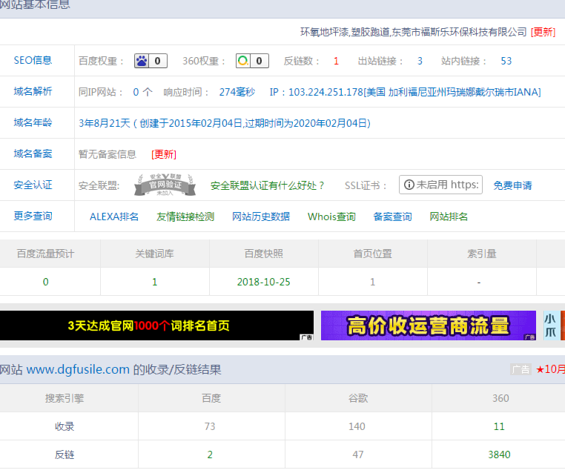Image resolution: width=565 pixels, height=476 pixels.
Task: Open the 百度快照 date 2018-10-25
Action: tap(263, 282)
